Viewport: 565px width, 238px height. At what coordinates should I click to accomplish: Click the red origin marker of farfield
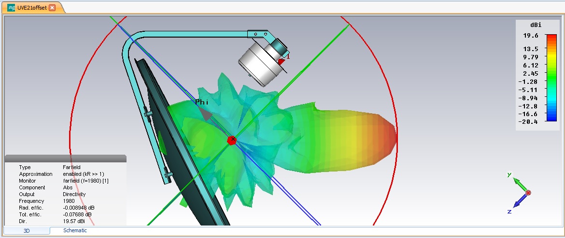[232, 140]
